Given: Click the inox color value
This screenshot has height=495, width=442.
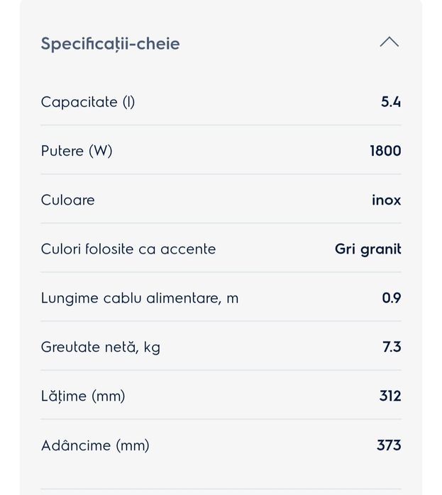Looking at the screenshot, I should click(x=386, y=200).
